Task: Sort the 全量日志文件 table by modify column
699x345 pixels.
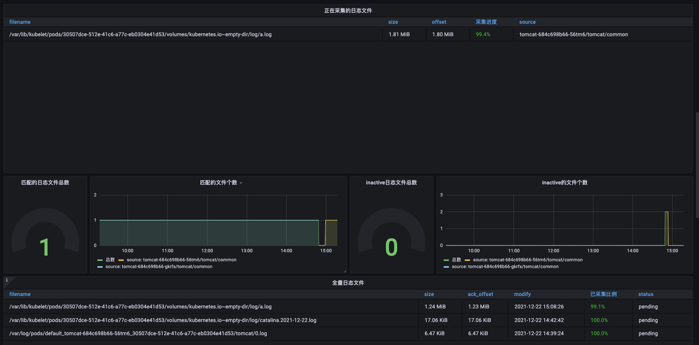Action: 522,294
